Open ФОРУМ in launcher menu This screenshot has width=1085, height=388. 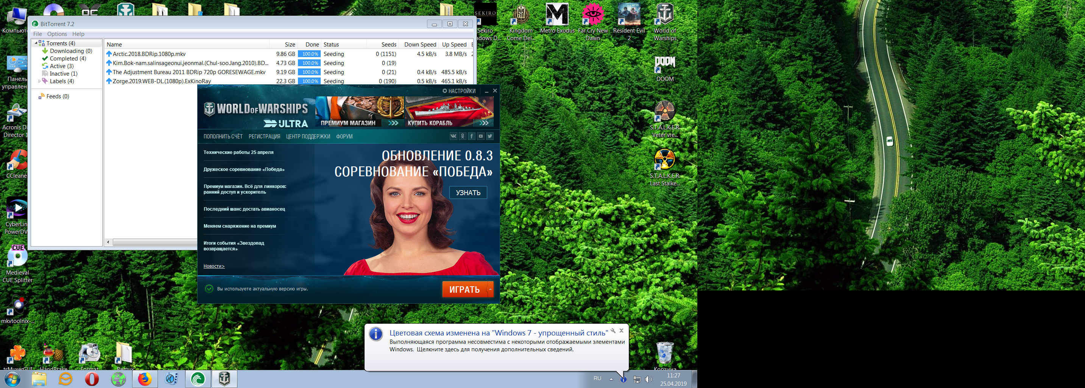[x=344, y=137]
